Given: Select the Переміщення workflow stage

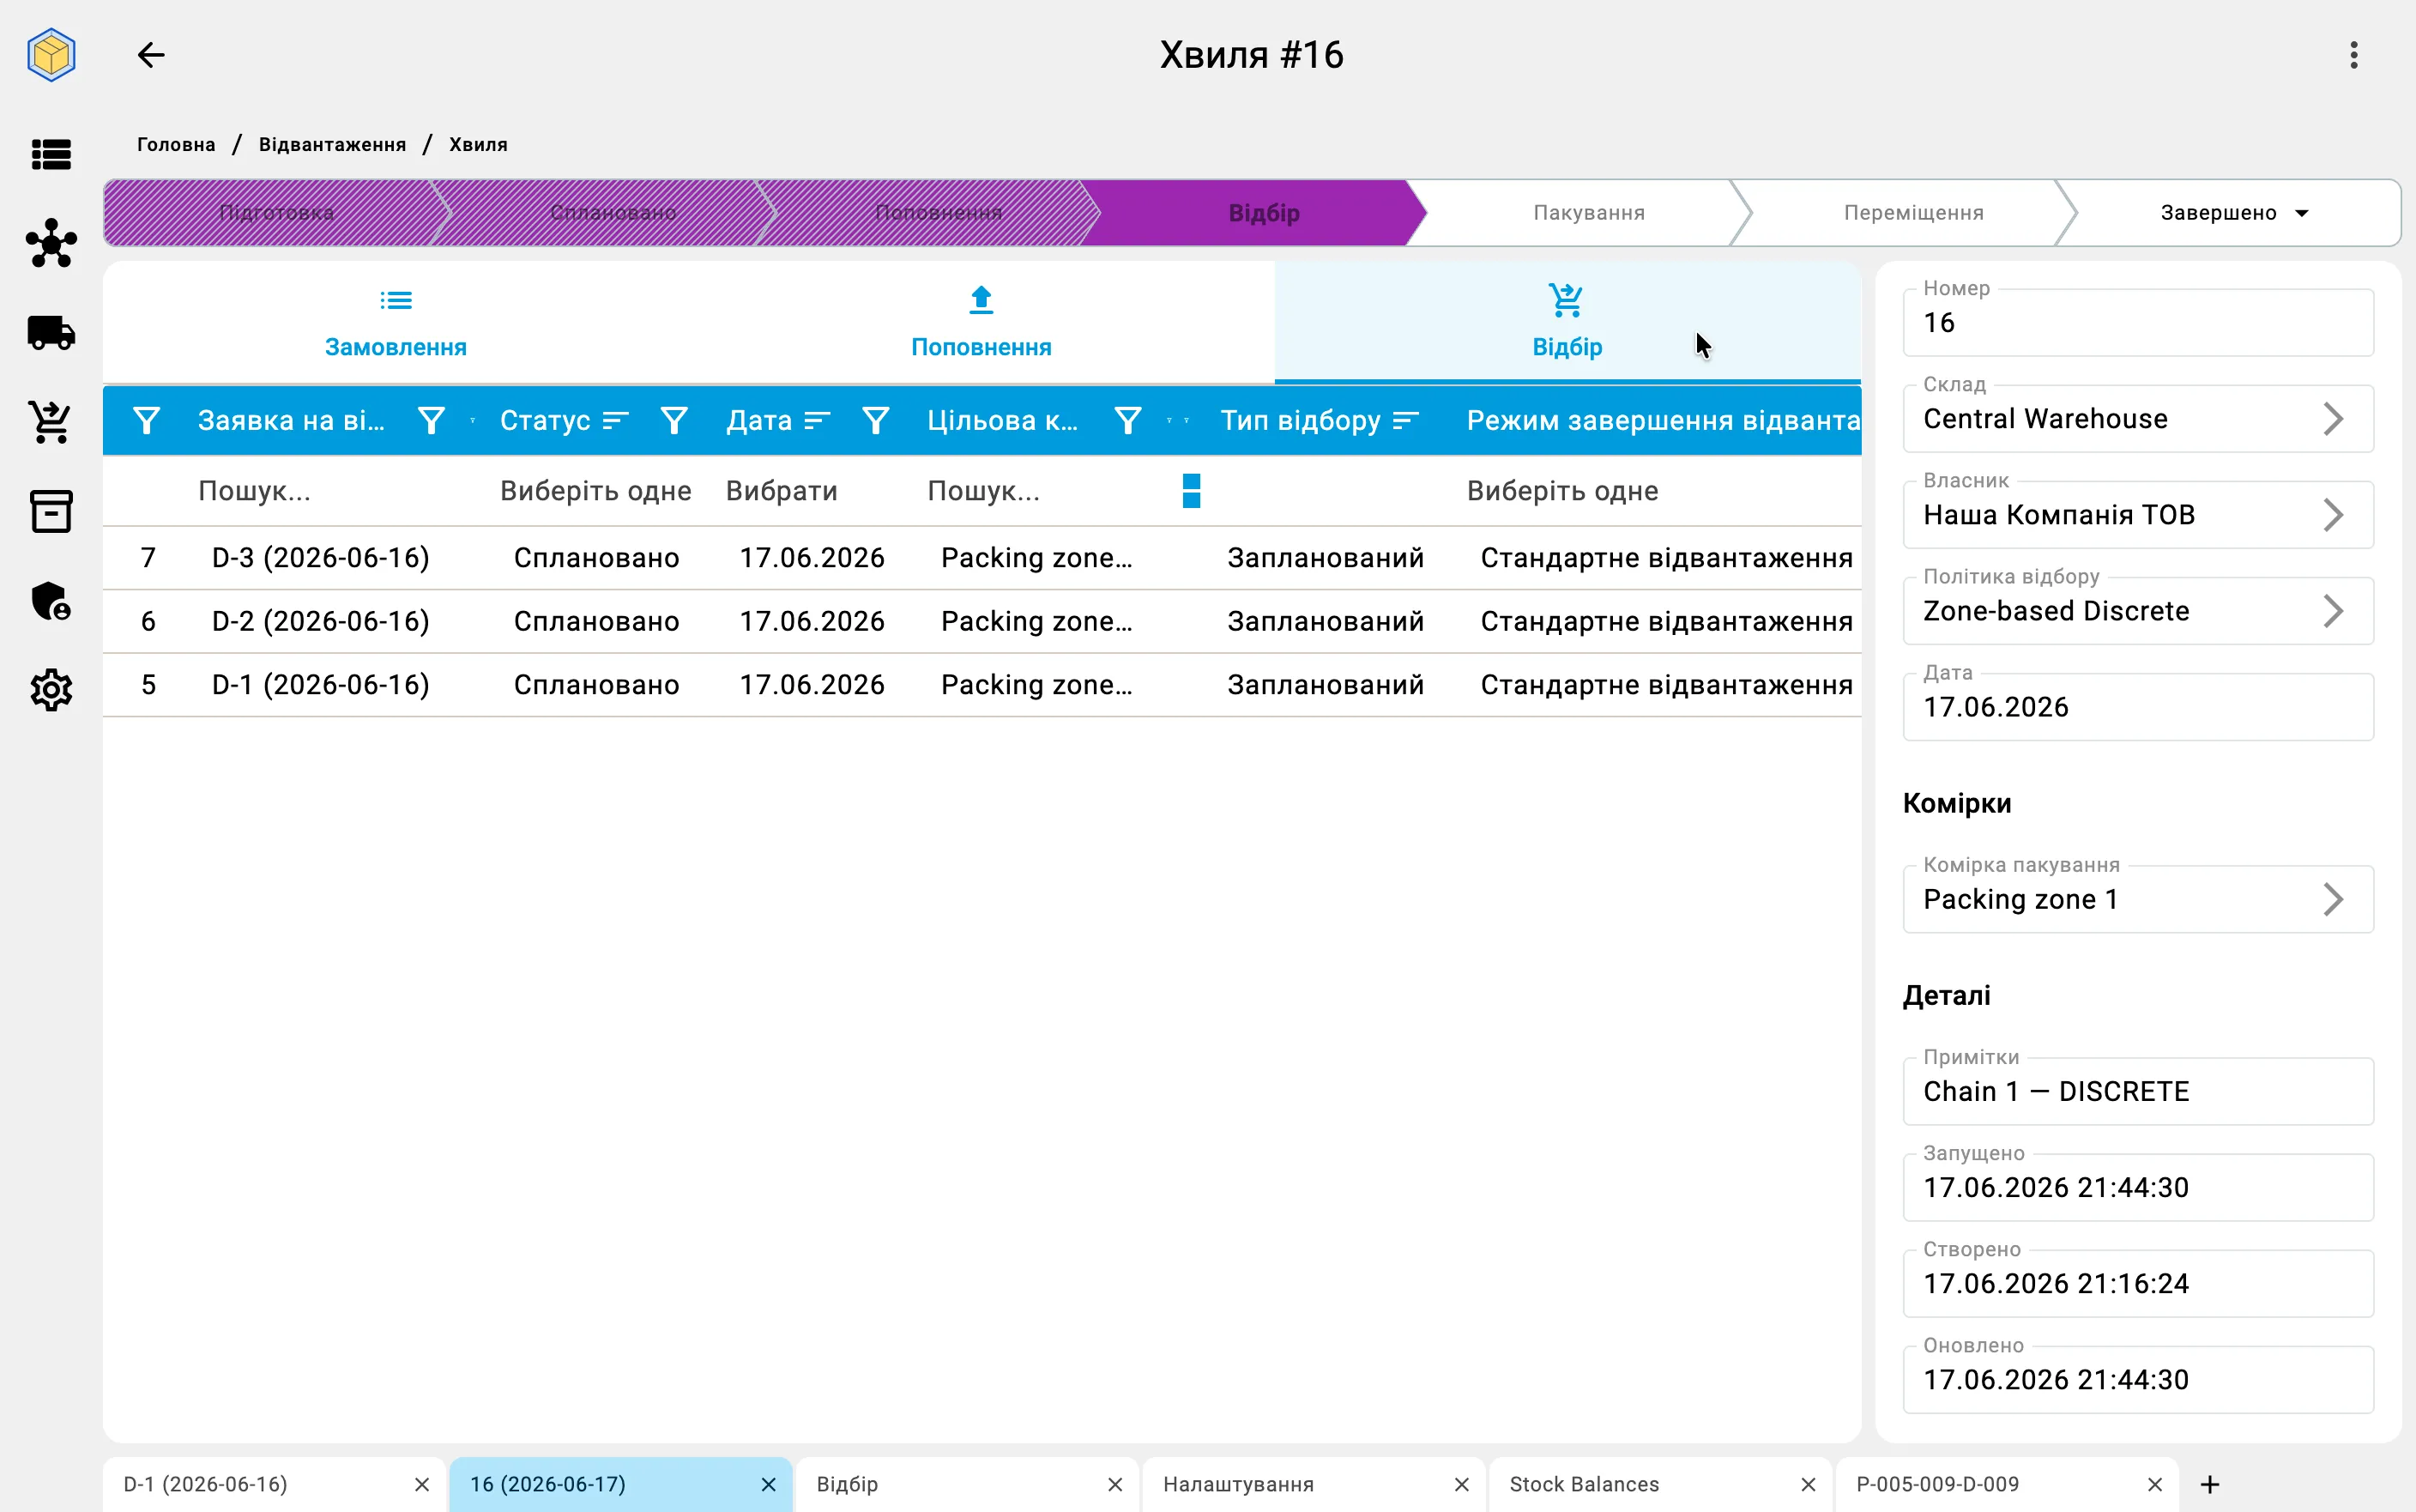Looking at the screenshot, I should click(1913, 213).
